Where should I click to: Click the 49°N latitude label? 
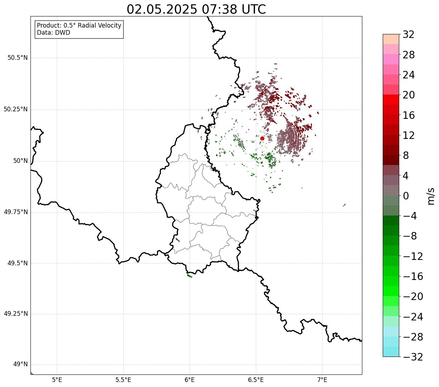point(20,364)
